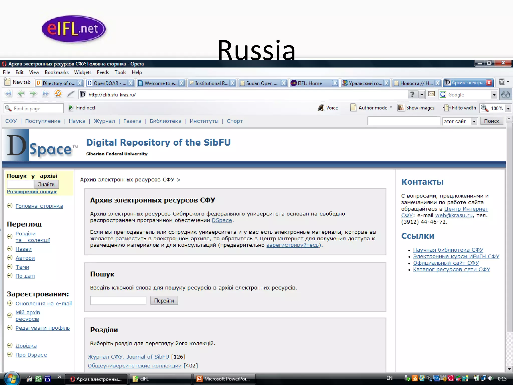Expand the 100% zoom dropdown
This screenshot has width=513, height=385.
508,109
